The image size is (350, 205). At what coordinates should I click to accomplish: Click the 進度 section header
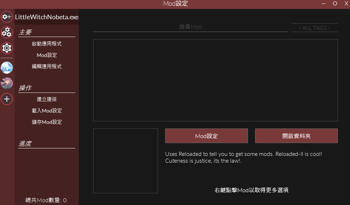click(25, 143)
